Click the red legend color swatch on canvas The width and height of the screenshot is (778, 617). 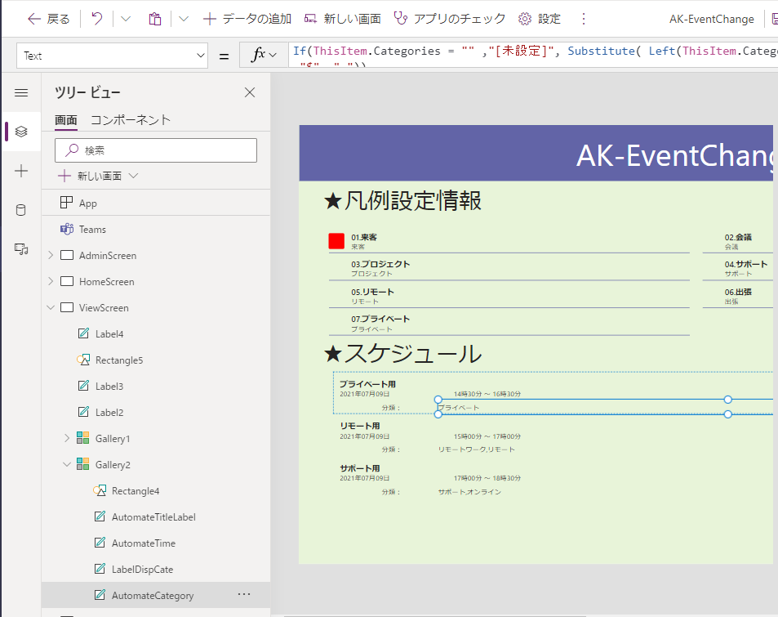point(337,240)
